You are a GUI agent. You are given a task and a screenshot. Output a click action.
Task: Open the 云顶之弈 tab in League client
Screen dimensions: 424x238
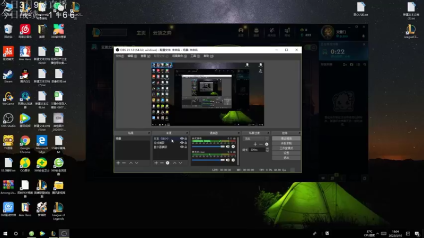[162, 33]
